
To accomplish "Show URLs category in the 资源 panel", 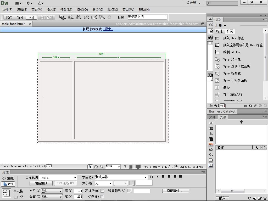I will pyautogui.click(x=211, y=134).
